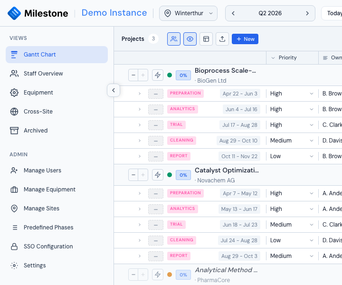Collapse the sidebar with the chevron
The height and width of the screenshot is (285, 342).
[114, 90]
